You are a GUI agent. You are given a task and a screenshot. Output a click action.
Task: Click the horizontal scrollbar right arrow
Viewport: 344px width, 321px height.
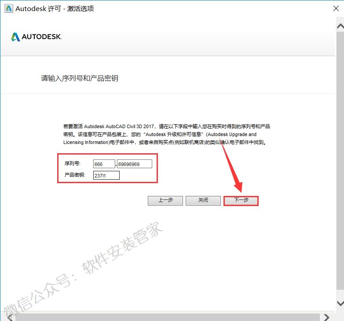point(326,317)
